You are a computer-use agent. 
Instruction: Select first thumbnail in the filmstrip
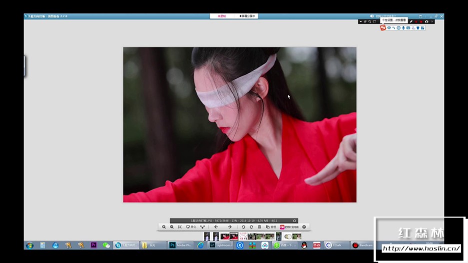coord(207,236)
